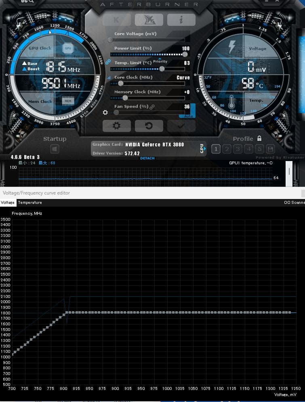Click the 4.6.6 Beta 3 version text
The width and height of the screenshot is (305, 402).
(25, 157)
